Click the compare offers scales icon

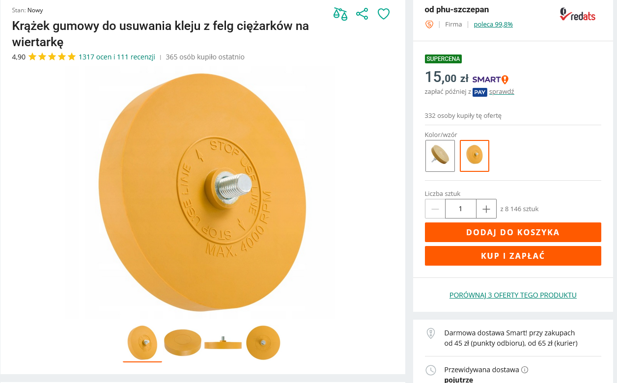(340, 14)
